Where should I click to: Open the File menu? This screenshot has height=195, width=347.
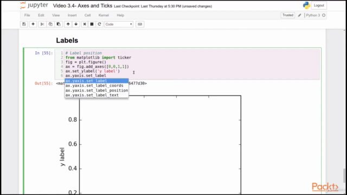(x=27, y=15)
